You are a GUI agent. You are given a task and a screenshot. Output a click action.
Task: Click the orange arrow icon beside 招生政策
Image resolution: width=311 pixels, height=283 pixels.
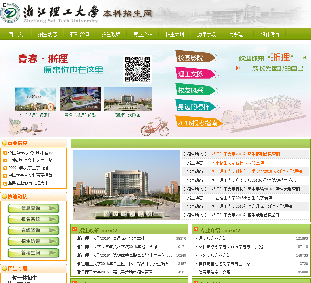point(74,229)
